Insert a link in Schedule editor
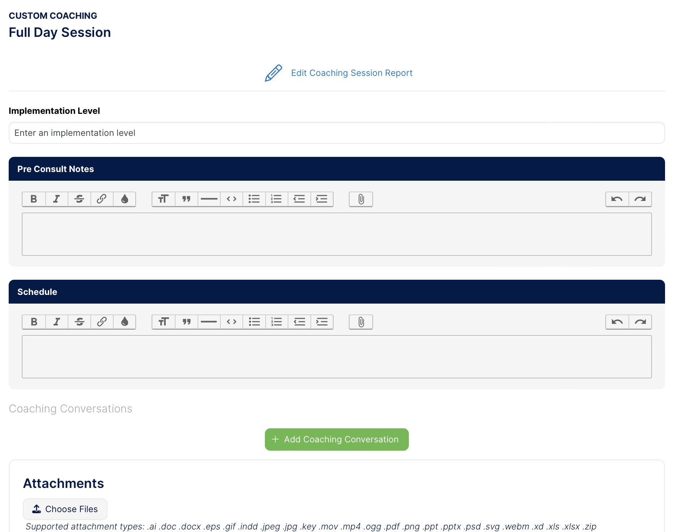Viewport: 673px width, 532px height. (x=102, y=322)
